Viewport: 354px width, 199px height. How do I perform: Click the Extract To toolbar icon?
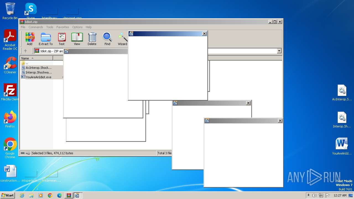46,39
